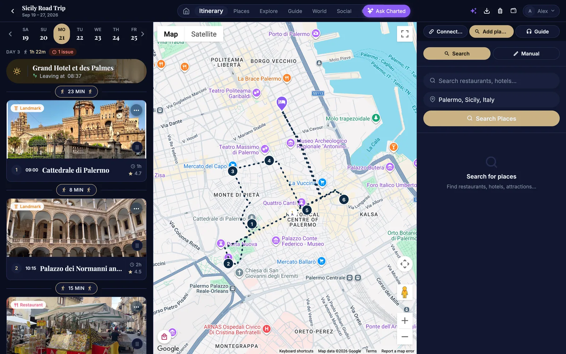Click the sparkle AI icon in the top bar
566x354 pixels.
pyautogui.click(x=473, y=11)
